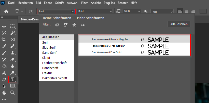Screen dimensions: 209x103
Task: Click the font search input field
Action: [55, 11]
